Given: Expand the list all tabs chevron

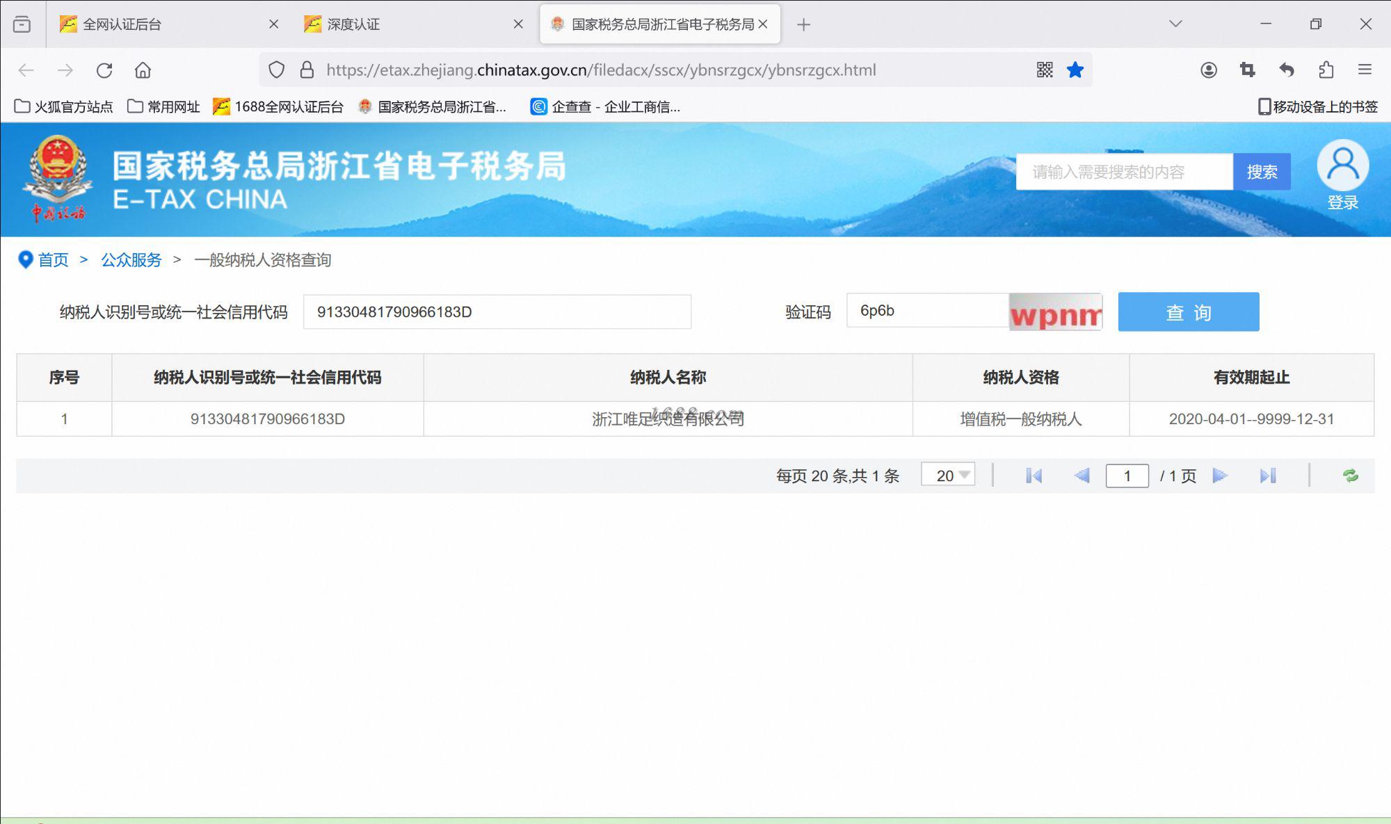Looking at the screenshot, I should tap(1175, 24).
